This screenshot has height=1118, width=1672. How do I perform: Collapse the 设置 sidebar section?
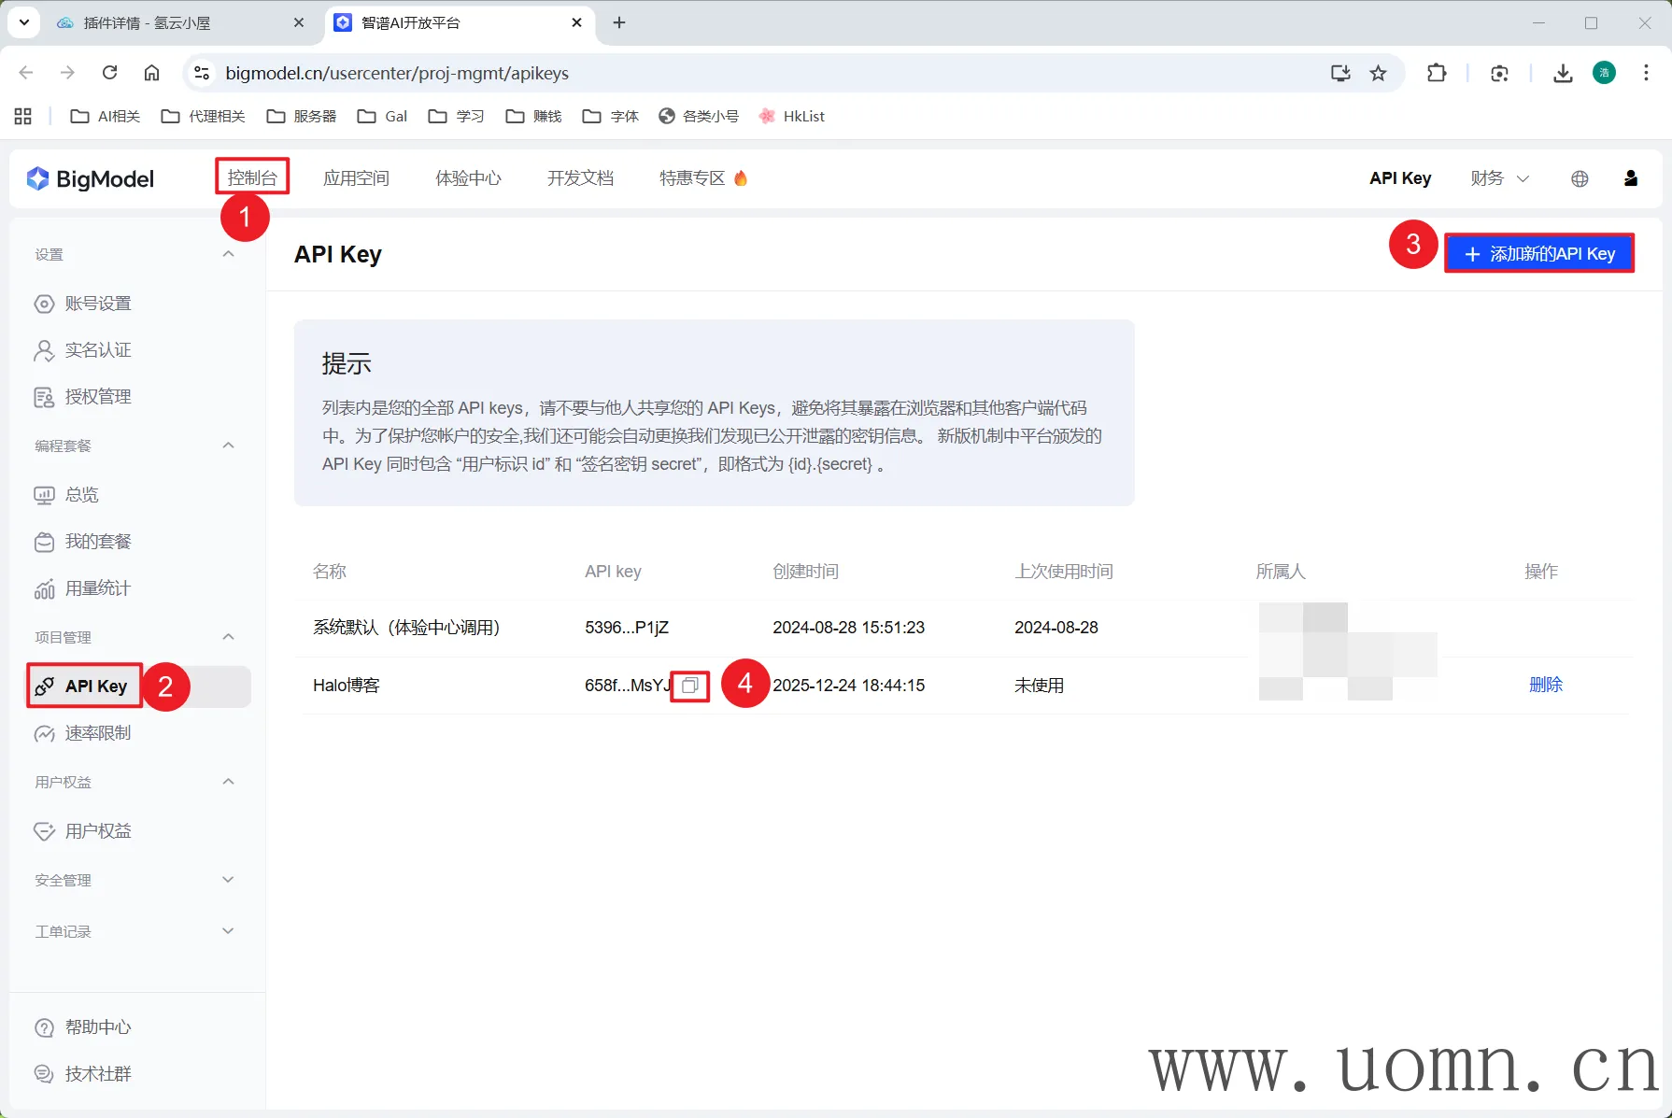click(x=228, y=254)
